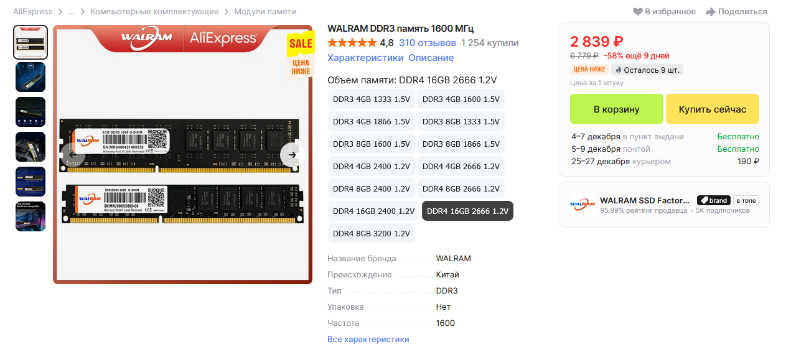
Task: Select DDR3 4GB 1333 1.5V option
Action: [372, 100]
